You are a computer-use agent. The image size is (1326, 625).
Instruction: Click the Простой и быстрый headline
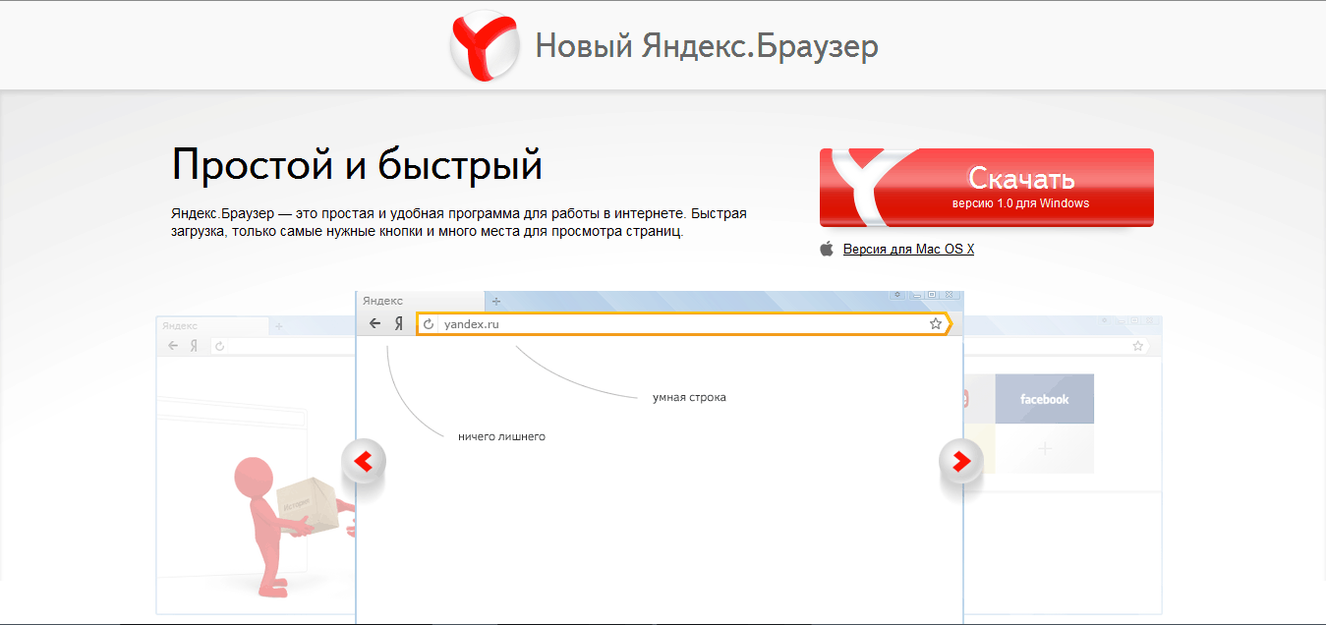[x=357, y=165]
